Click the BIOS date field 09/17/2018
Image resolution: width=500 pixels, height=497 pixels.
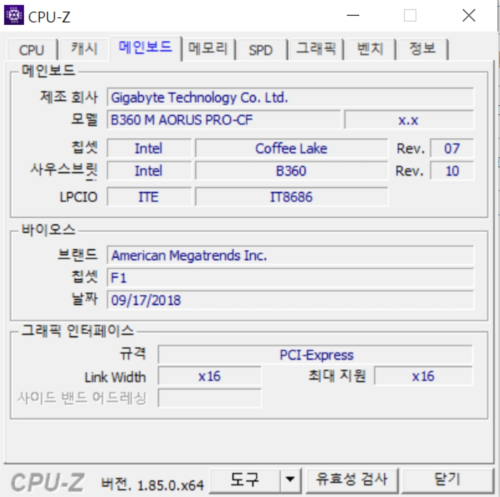point(290,300)
